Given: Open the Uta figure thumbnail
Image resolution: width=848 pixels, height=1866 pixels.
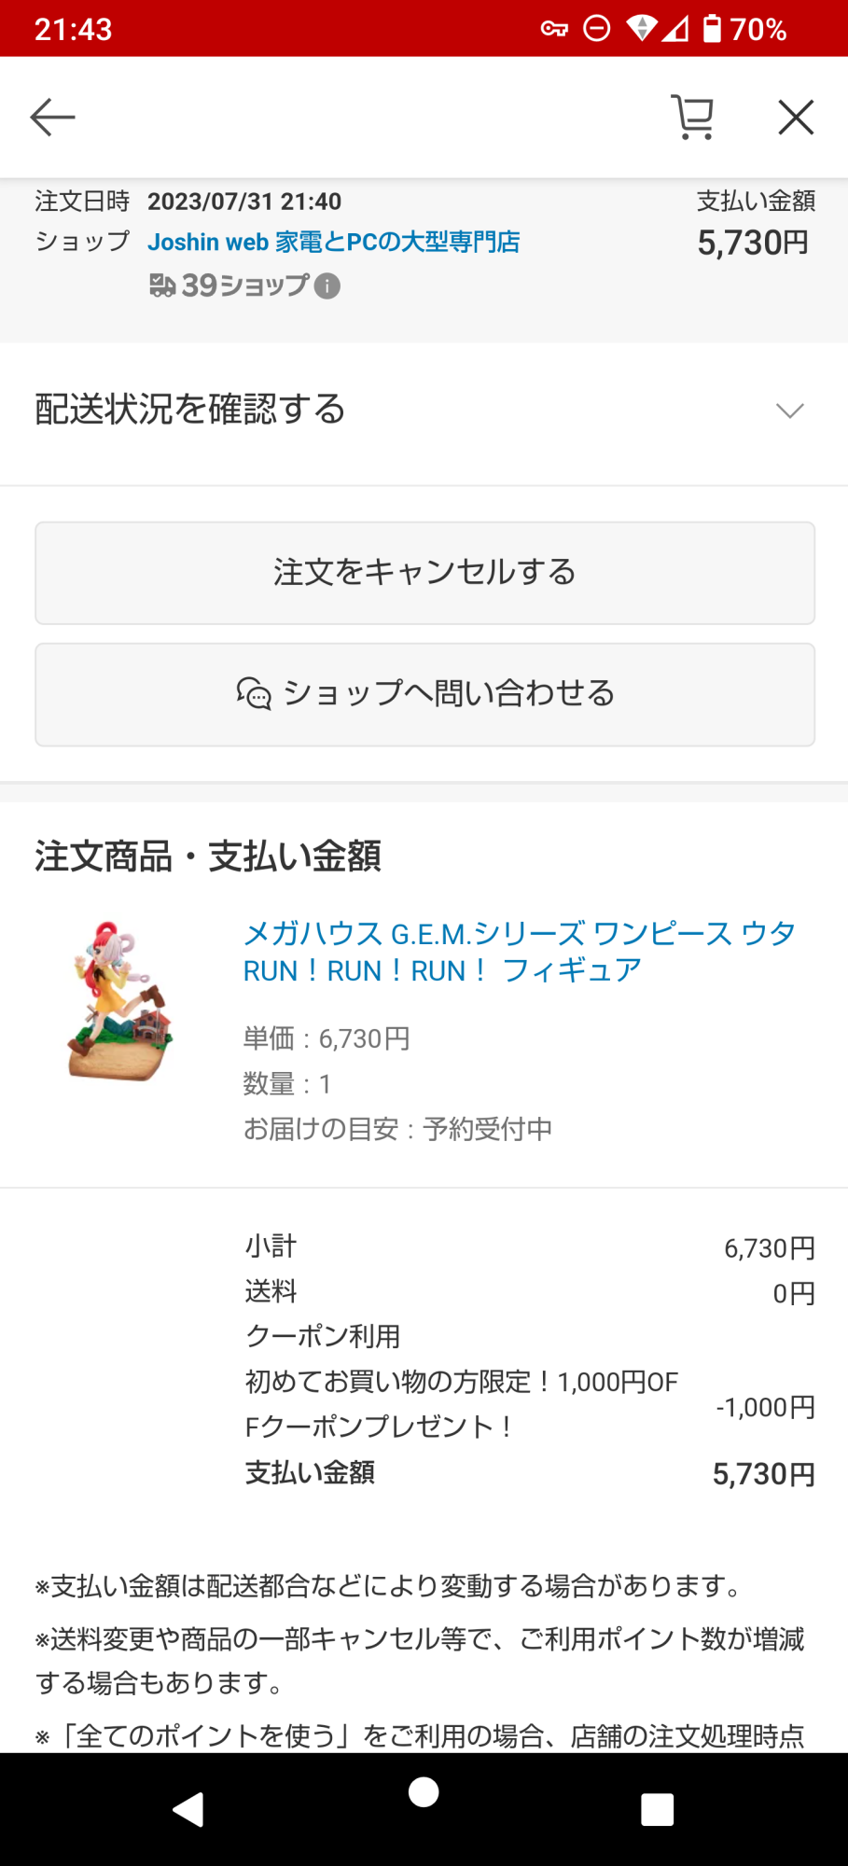Looking at the screenshot, I should [x=120, y=1001].
